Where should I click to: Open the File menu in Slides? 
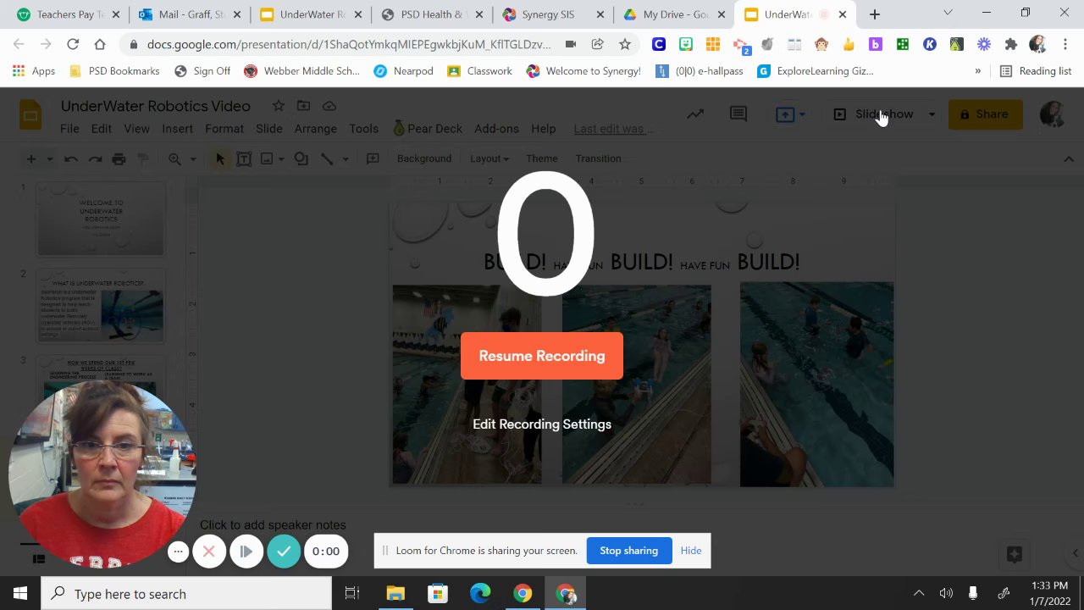[69, 129]
